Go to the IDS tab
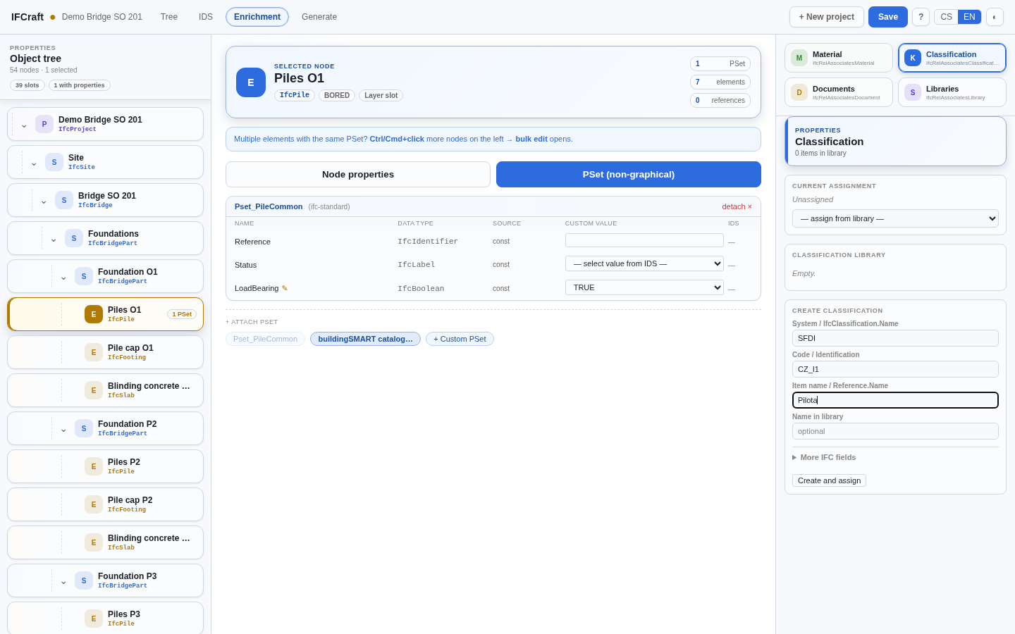This screenshot has height=634, width=1015. coord(206,17)
